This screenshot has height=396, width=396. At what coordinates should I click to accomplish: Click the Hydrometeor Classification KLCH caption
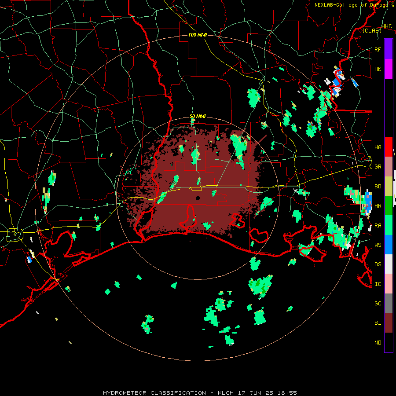[x=200, y=393]
